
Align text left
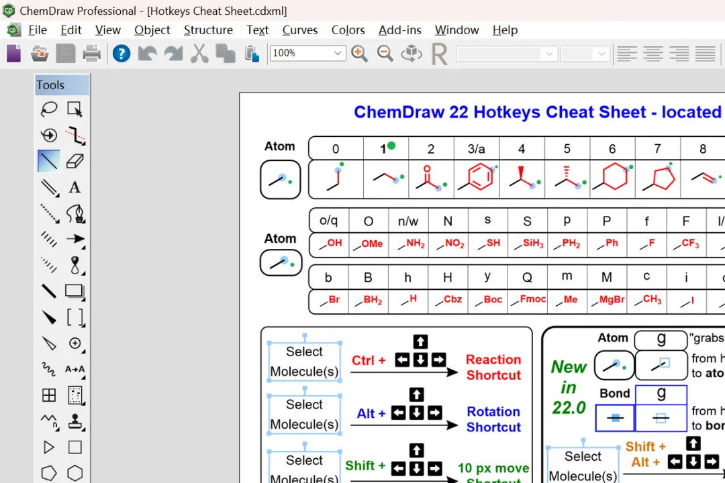click(x=627, y=54)
